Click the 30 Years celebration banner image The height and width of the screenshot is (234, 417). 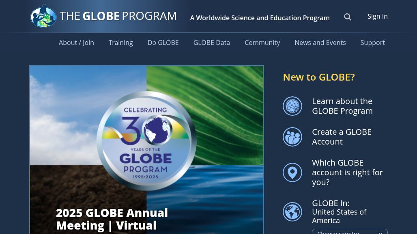(x=146, y=150)
